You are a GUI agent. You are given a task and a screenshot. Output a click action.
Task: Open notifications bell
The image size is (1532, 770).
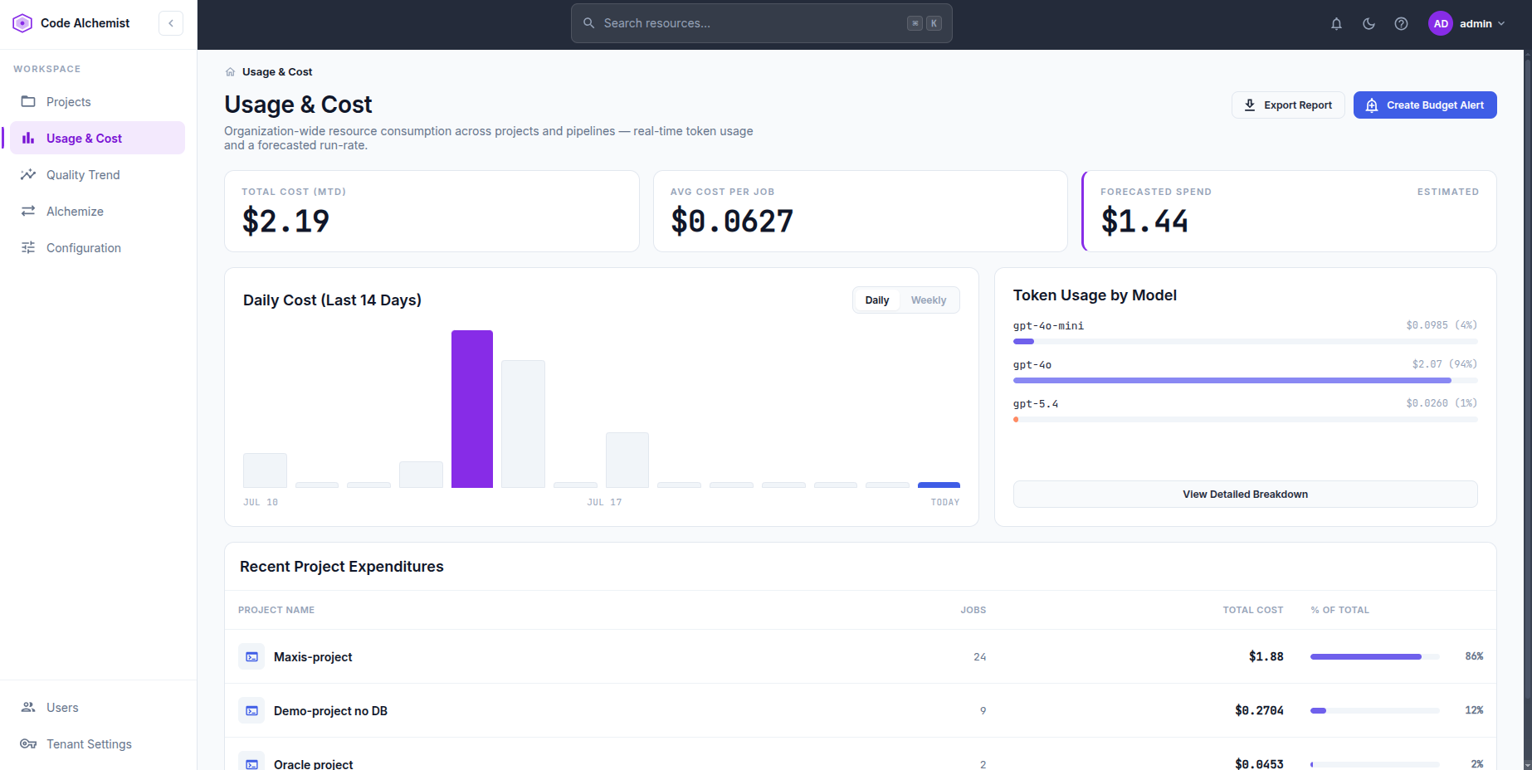[x=1336, y=23]
